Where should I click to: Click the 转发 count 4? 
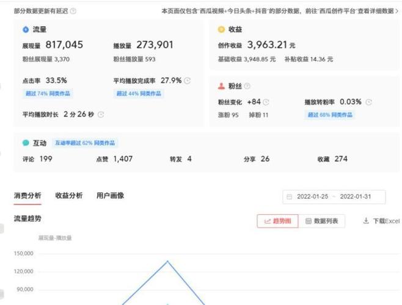[x=189, y=159]
